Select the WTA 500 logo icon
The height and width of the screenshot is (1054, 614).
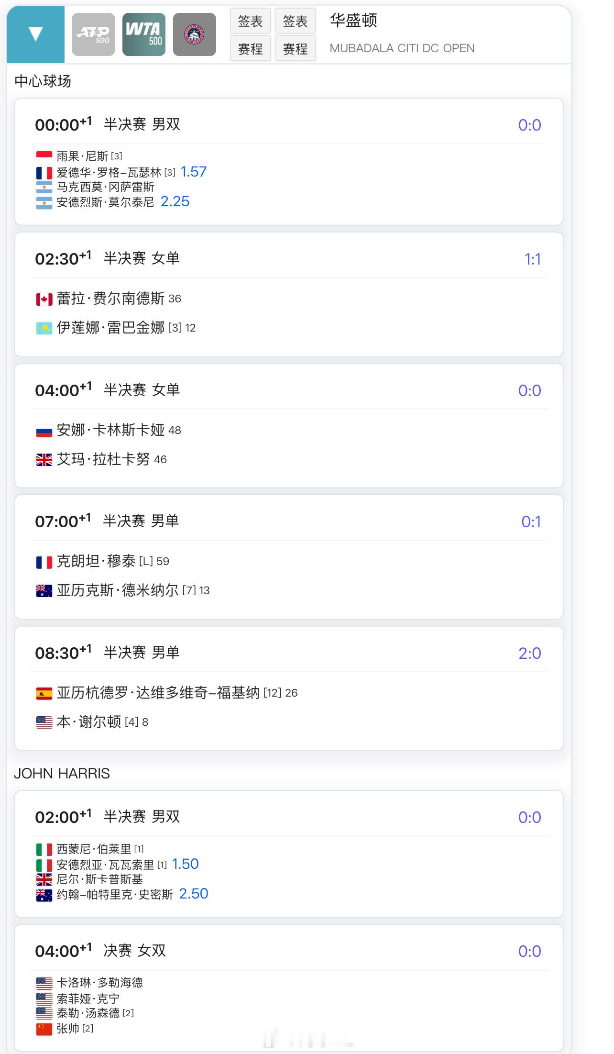tap(144, 34)
